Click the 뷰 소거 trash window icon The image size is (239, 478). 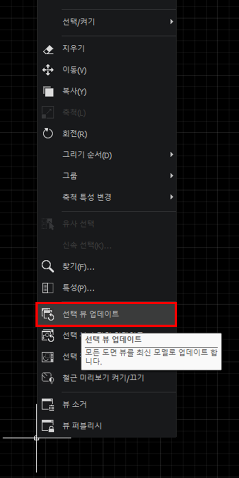click(48, 405)
